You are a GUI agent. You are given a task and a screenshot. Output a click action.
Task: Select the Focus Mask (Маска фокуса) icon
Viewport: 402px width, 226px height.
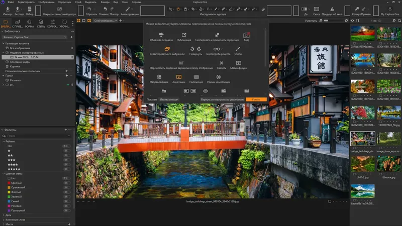click(239, 63)
